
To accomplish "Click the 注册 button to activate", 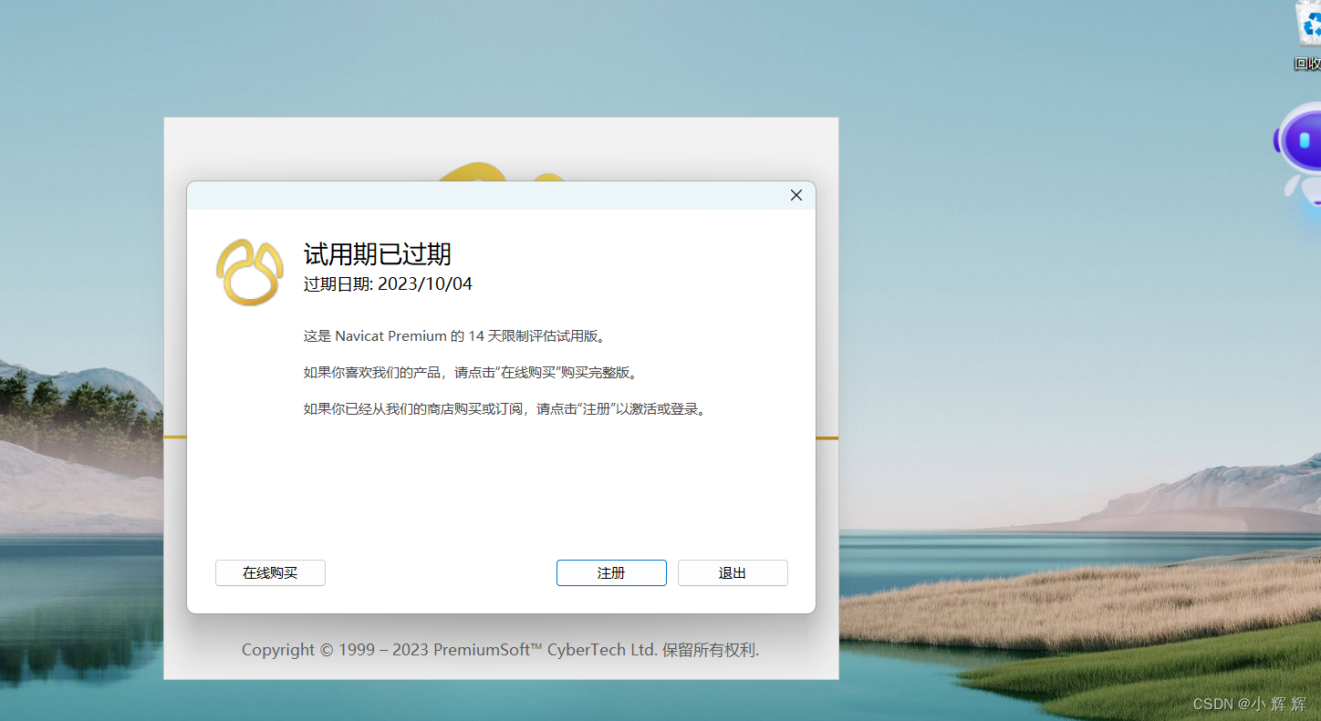I will tap(611, 572).
